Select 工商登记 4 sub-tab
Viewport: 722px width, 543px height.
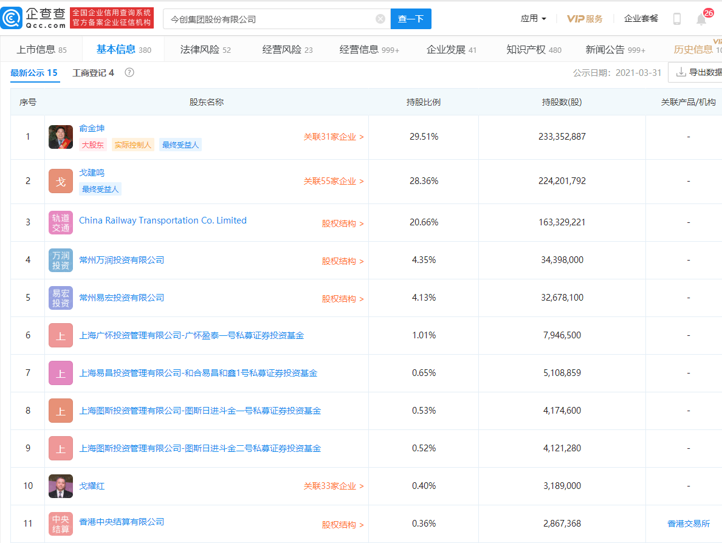click(x=93, y=73)
